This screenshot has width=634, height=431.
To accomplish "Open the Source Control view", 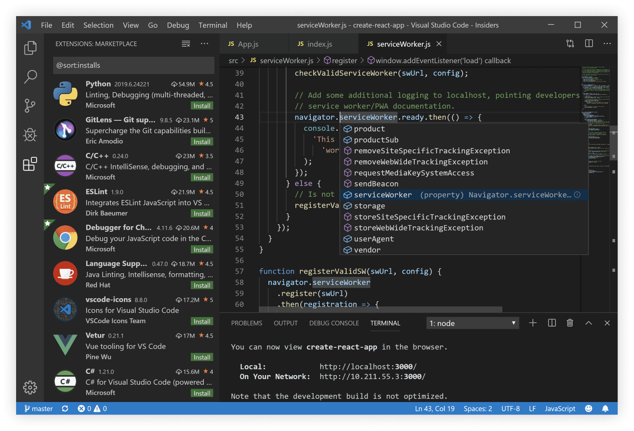I will click(30, 106).
